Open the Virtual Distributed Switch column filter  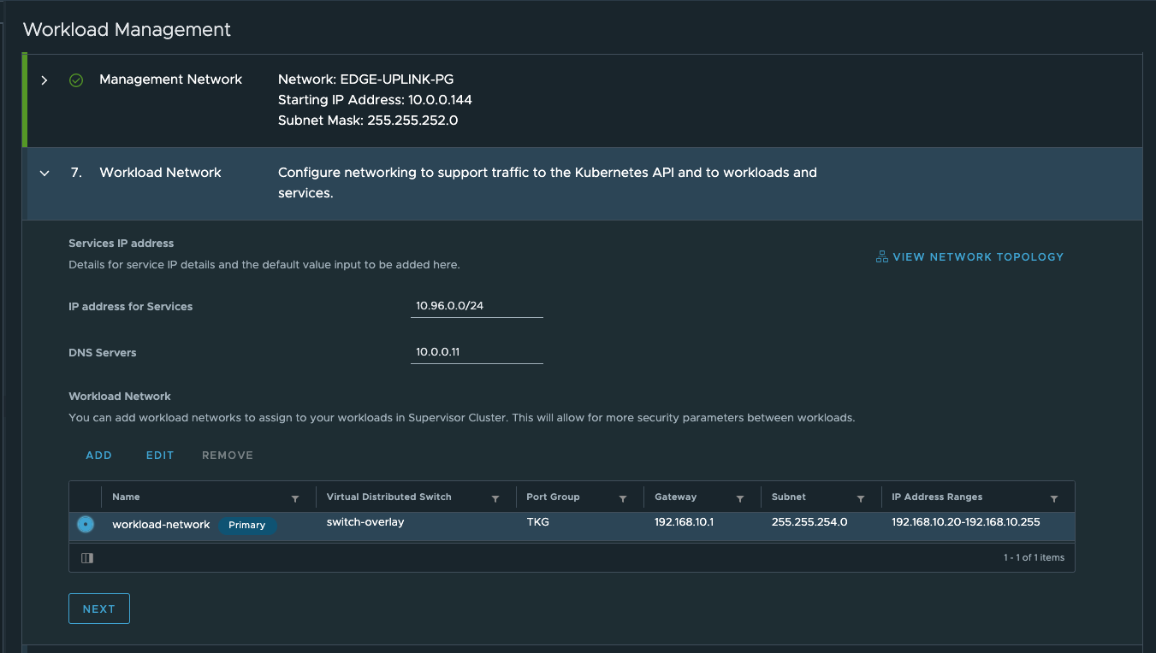tap(495, 498)
